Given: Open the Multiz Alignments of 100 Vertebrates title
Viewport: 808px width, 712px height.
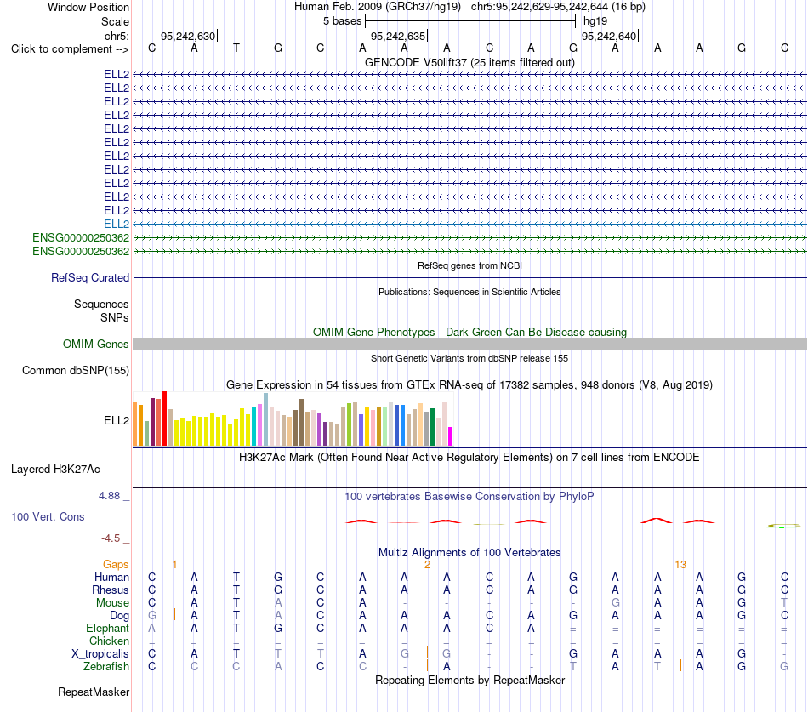Looking at the screenshot, I should point(469,553).
